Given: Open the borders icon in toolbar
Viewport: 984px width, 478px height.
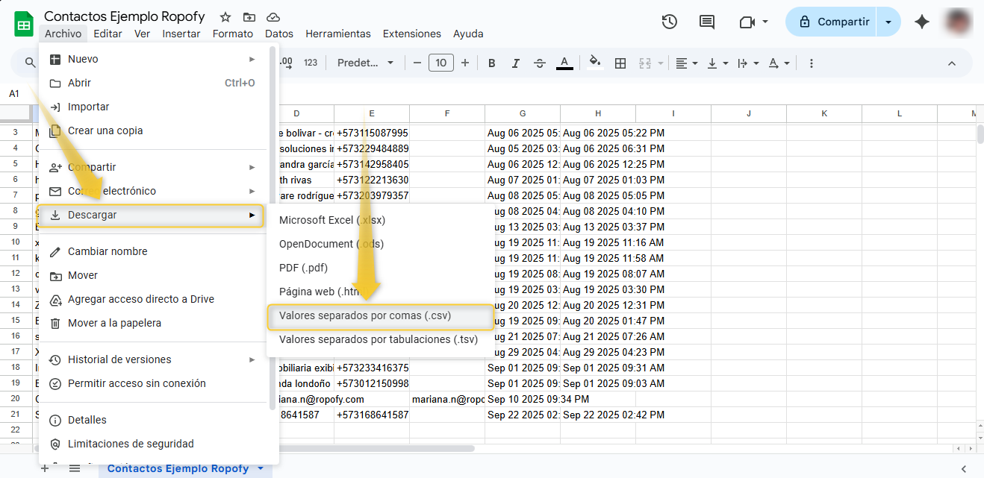Looking at the screenshot, I should point(620,63).
